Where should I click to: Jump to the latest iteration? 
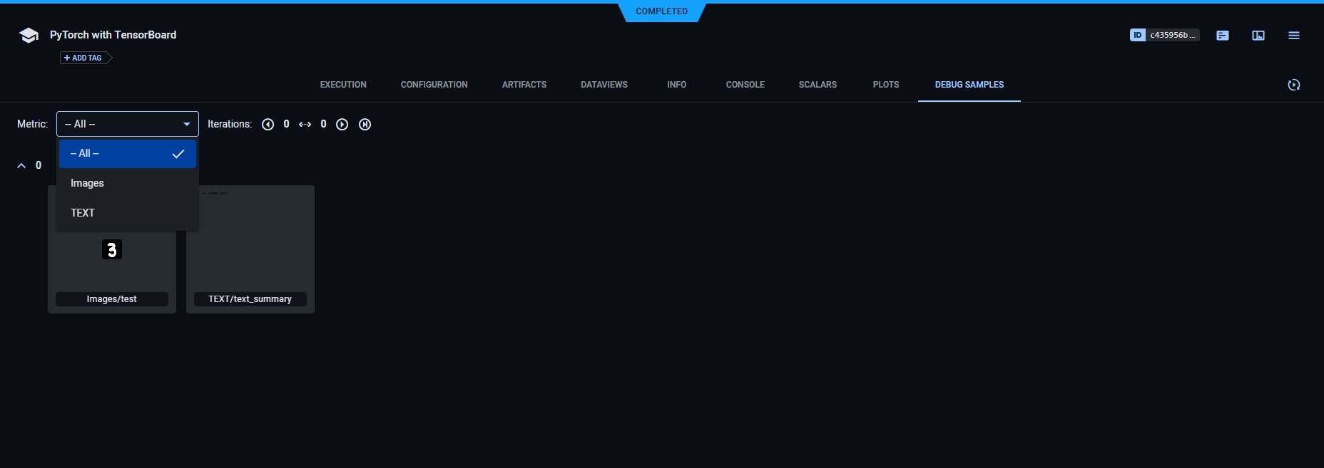click(x=365, y=125)
